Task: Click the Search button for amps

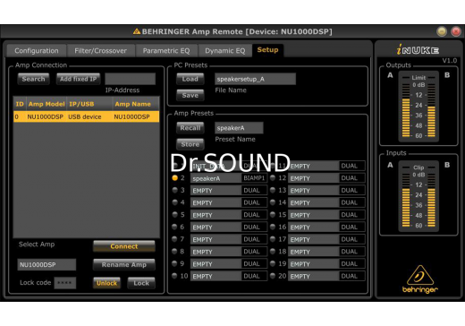Action: click(33, 79)
